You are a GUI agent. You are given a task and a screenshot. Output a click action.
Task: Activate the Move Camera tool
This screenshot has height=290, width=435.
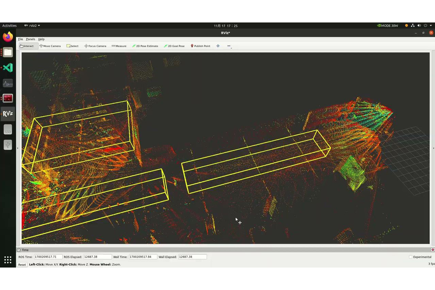coord(50,46)
